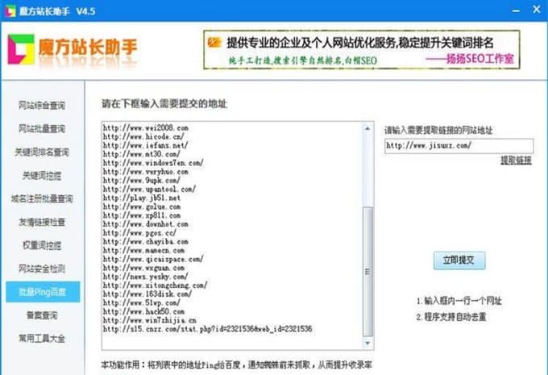Click the line http://www.51wp.com/
The image size is (548, 375).
[x=142, y=303]
